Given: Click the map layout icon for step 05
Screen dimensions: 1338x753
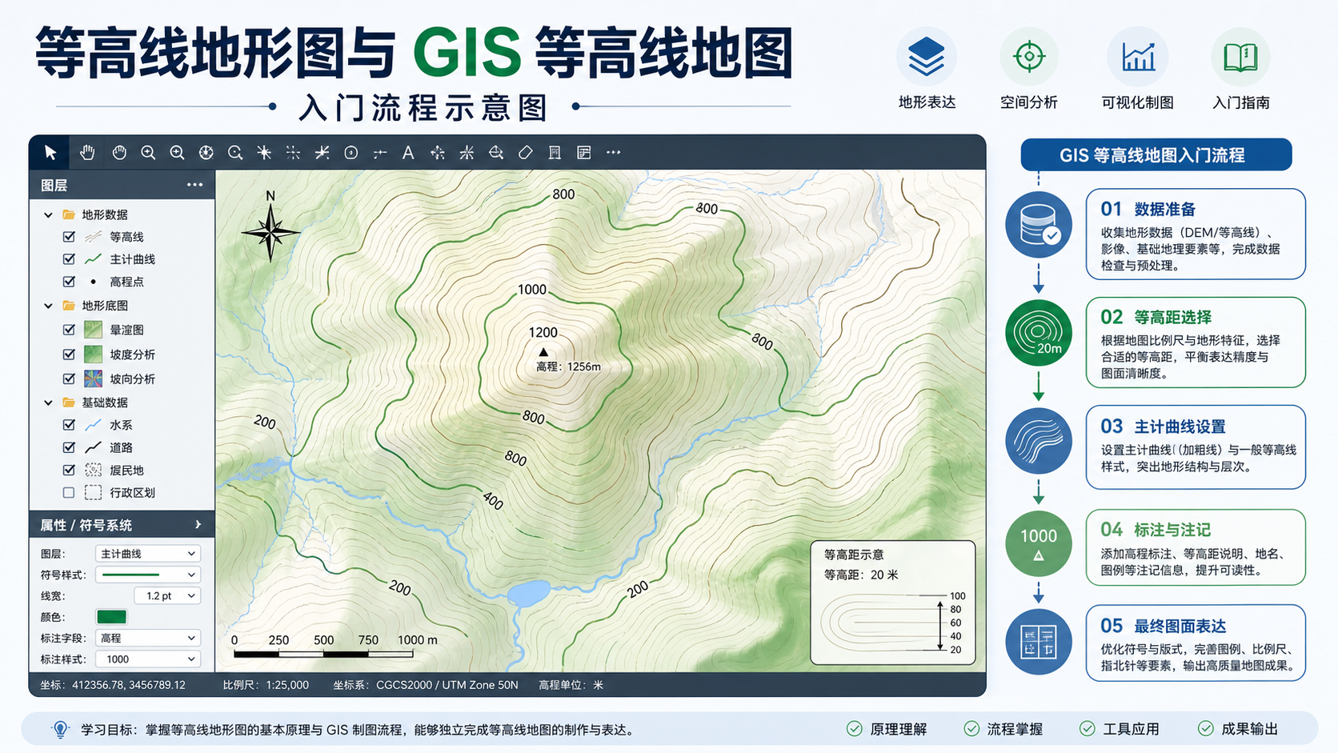Looking at the screenshot, I should pos(1039,642).
